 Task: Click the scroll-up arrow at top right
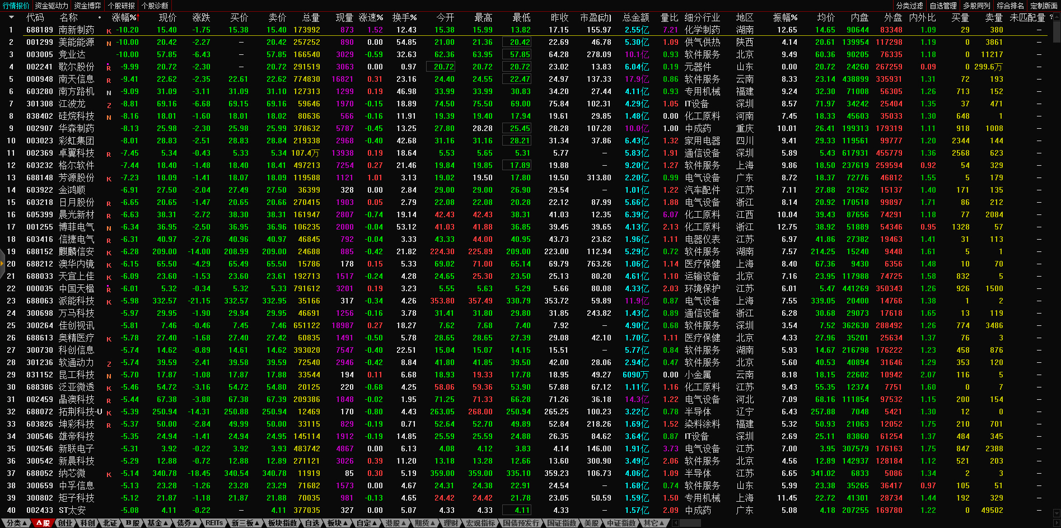coord(1057,17)
